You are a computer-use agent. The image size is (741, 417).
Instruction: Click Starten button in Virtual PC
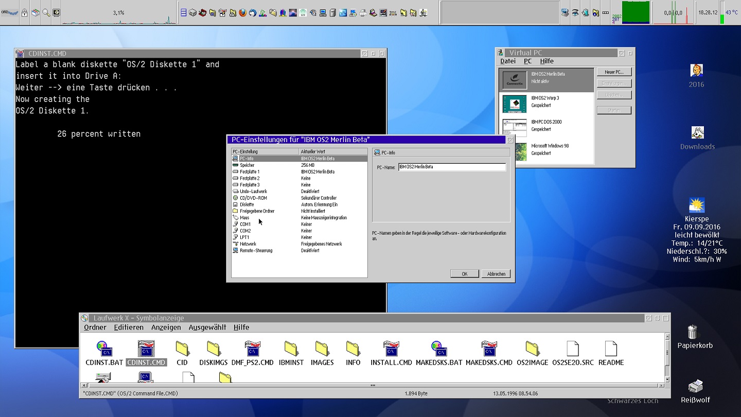614,110
